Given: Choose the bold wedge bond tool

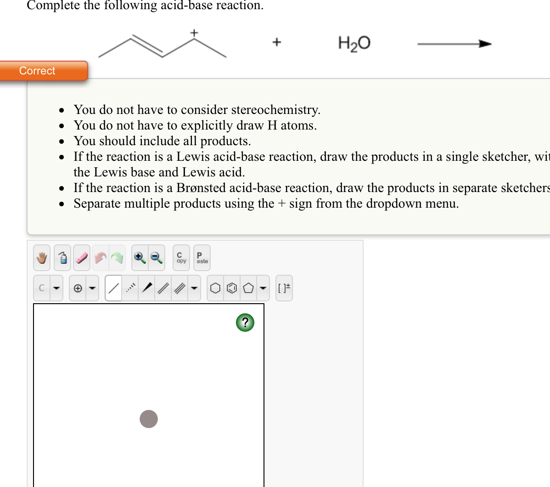Looking at the screenshot, I should coord(146,288).
